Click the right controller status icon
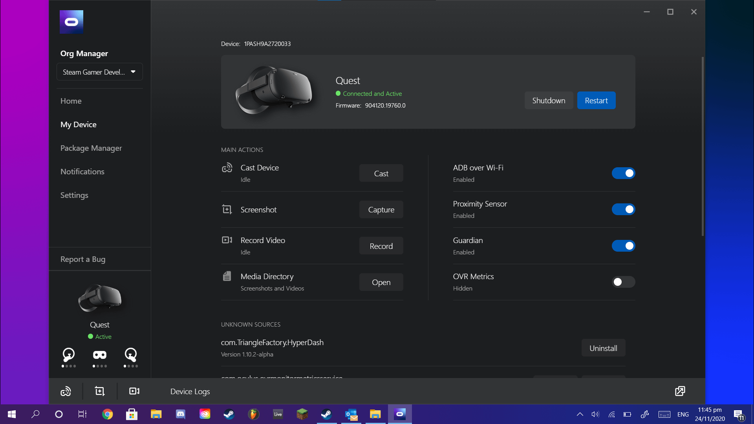Viewport: 754px width, 424px height. click(131, 355)
